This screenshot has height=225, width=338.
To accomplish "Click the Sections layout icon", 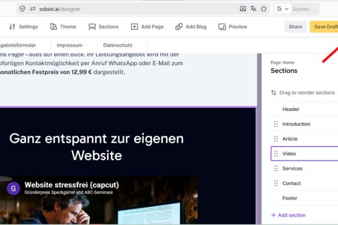I will [x=92, y=26].
